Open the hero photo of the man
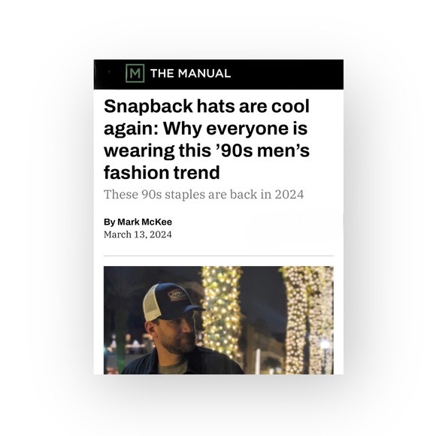The image size is (436, 436). 219,320
